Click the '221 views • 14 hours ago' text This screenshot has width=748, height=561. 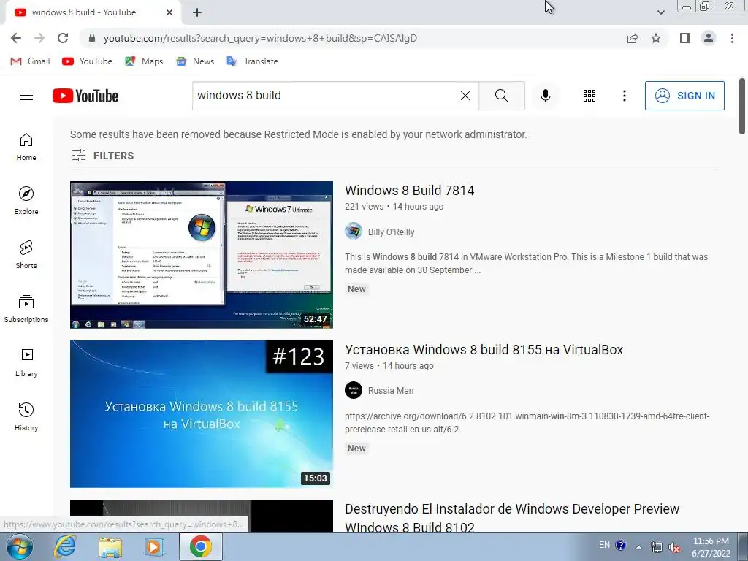(394, 207)
